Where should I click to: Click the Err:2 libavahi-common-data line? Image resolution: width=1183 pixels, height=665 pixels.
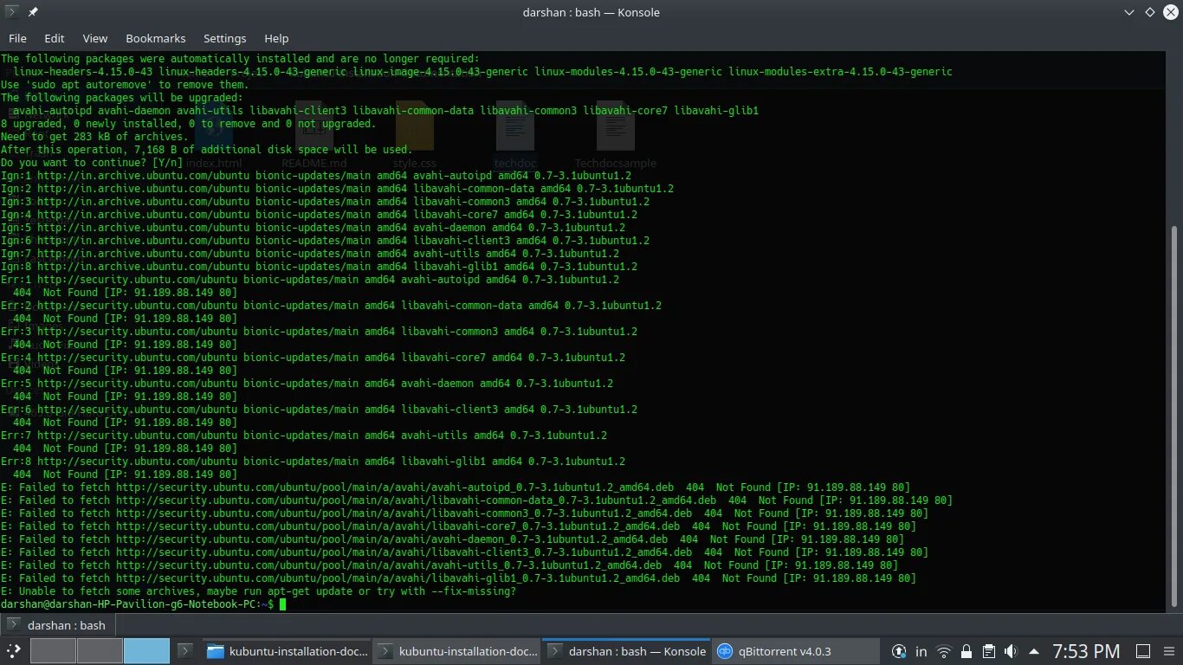tap(331, 305)
